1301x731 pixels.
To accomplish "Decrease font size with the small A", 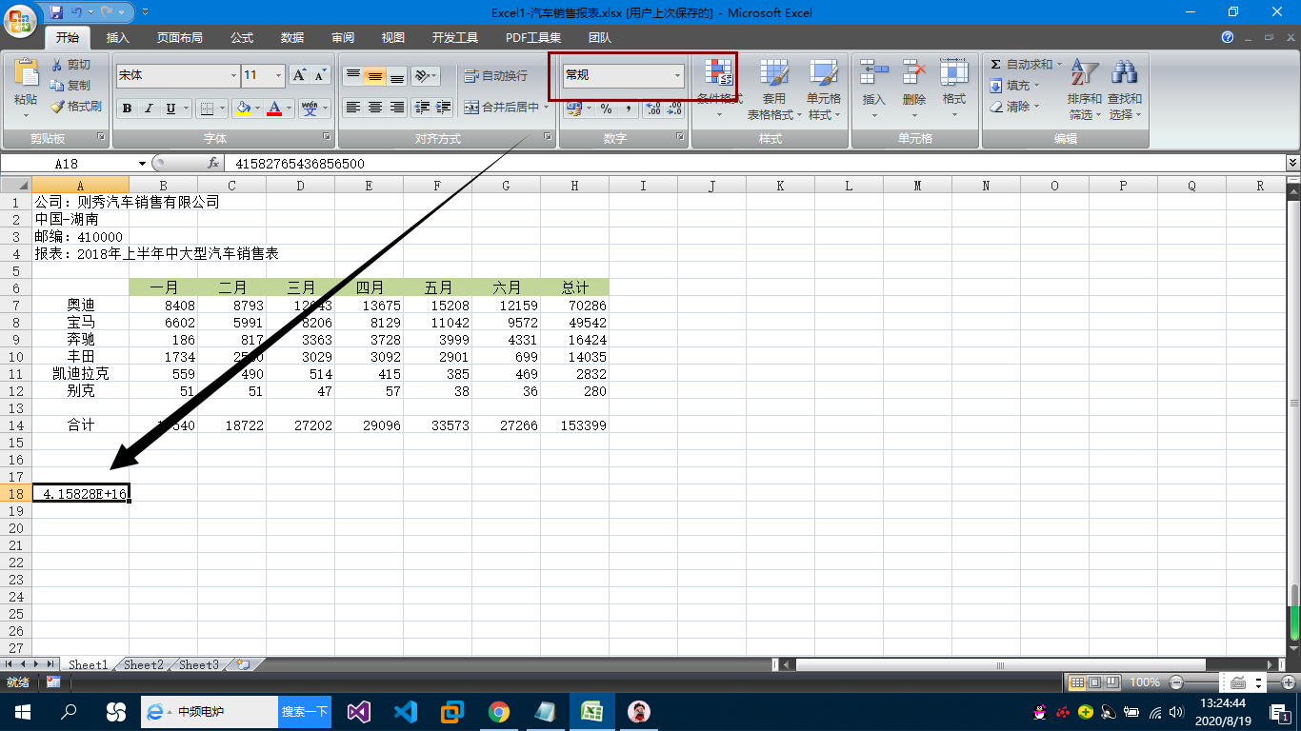I will click(x=320, y=75).
